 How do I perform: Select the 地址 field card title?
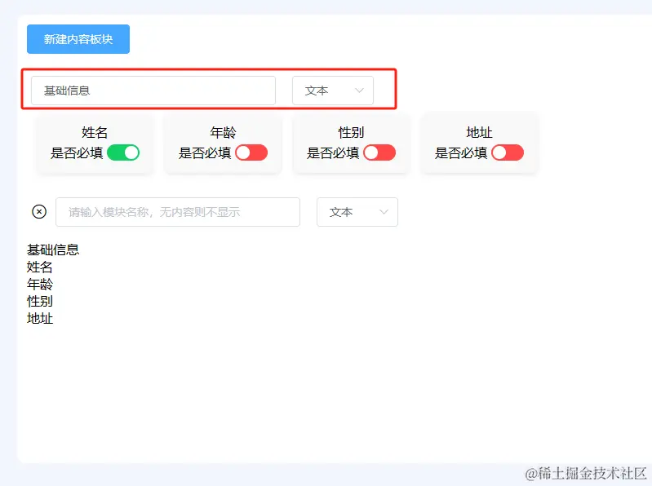point(479,132)
